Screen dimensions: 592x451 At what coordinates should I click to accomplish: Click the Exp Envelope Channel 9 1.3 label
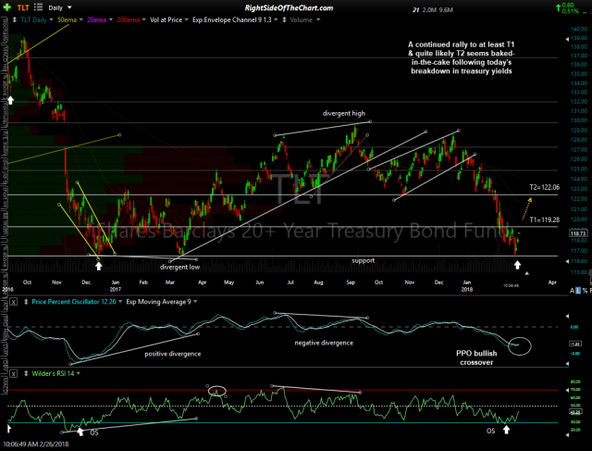coord(232,19)
